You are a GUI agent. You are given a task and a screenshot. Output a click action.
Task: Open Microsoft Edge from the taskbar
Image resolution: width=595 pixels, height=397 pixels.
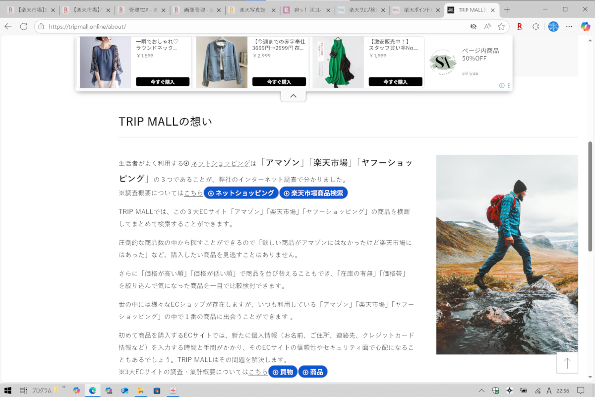point(92,391)
